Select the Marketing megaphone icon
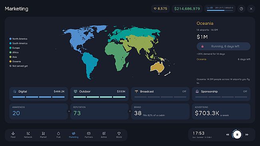 [x=73, y=133]
